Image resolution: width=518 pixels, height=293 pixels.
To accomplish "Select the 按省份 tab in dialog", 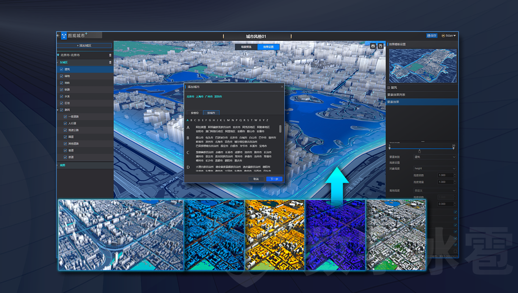I will (195, 113).
